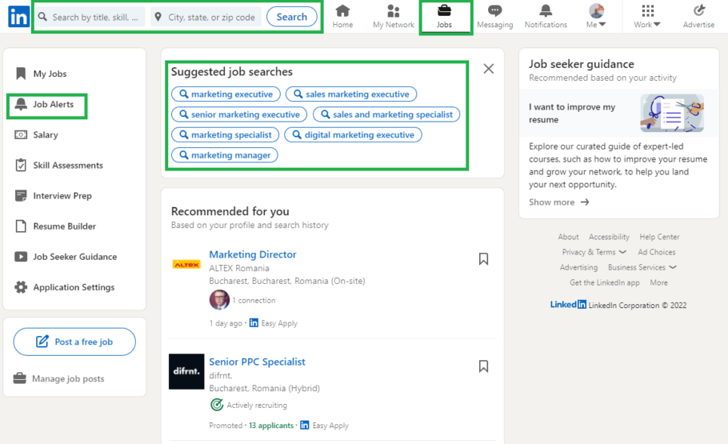The height and width of the screenshot is (444, 728).
Task: Open the Ad Choices footer link
Action: pyautogui.click(x=657, y=252)
